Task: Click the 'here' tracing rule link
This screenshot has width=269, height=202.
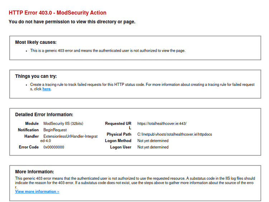Action: [x=46, y=89]
